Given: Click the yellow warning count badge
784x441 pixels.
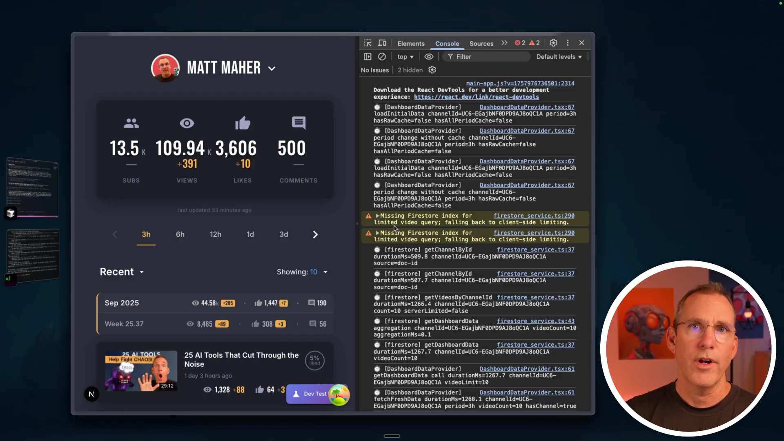Looking at the screenshot, I should click(535, 43).
